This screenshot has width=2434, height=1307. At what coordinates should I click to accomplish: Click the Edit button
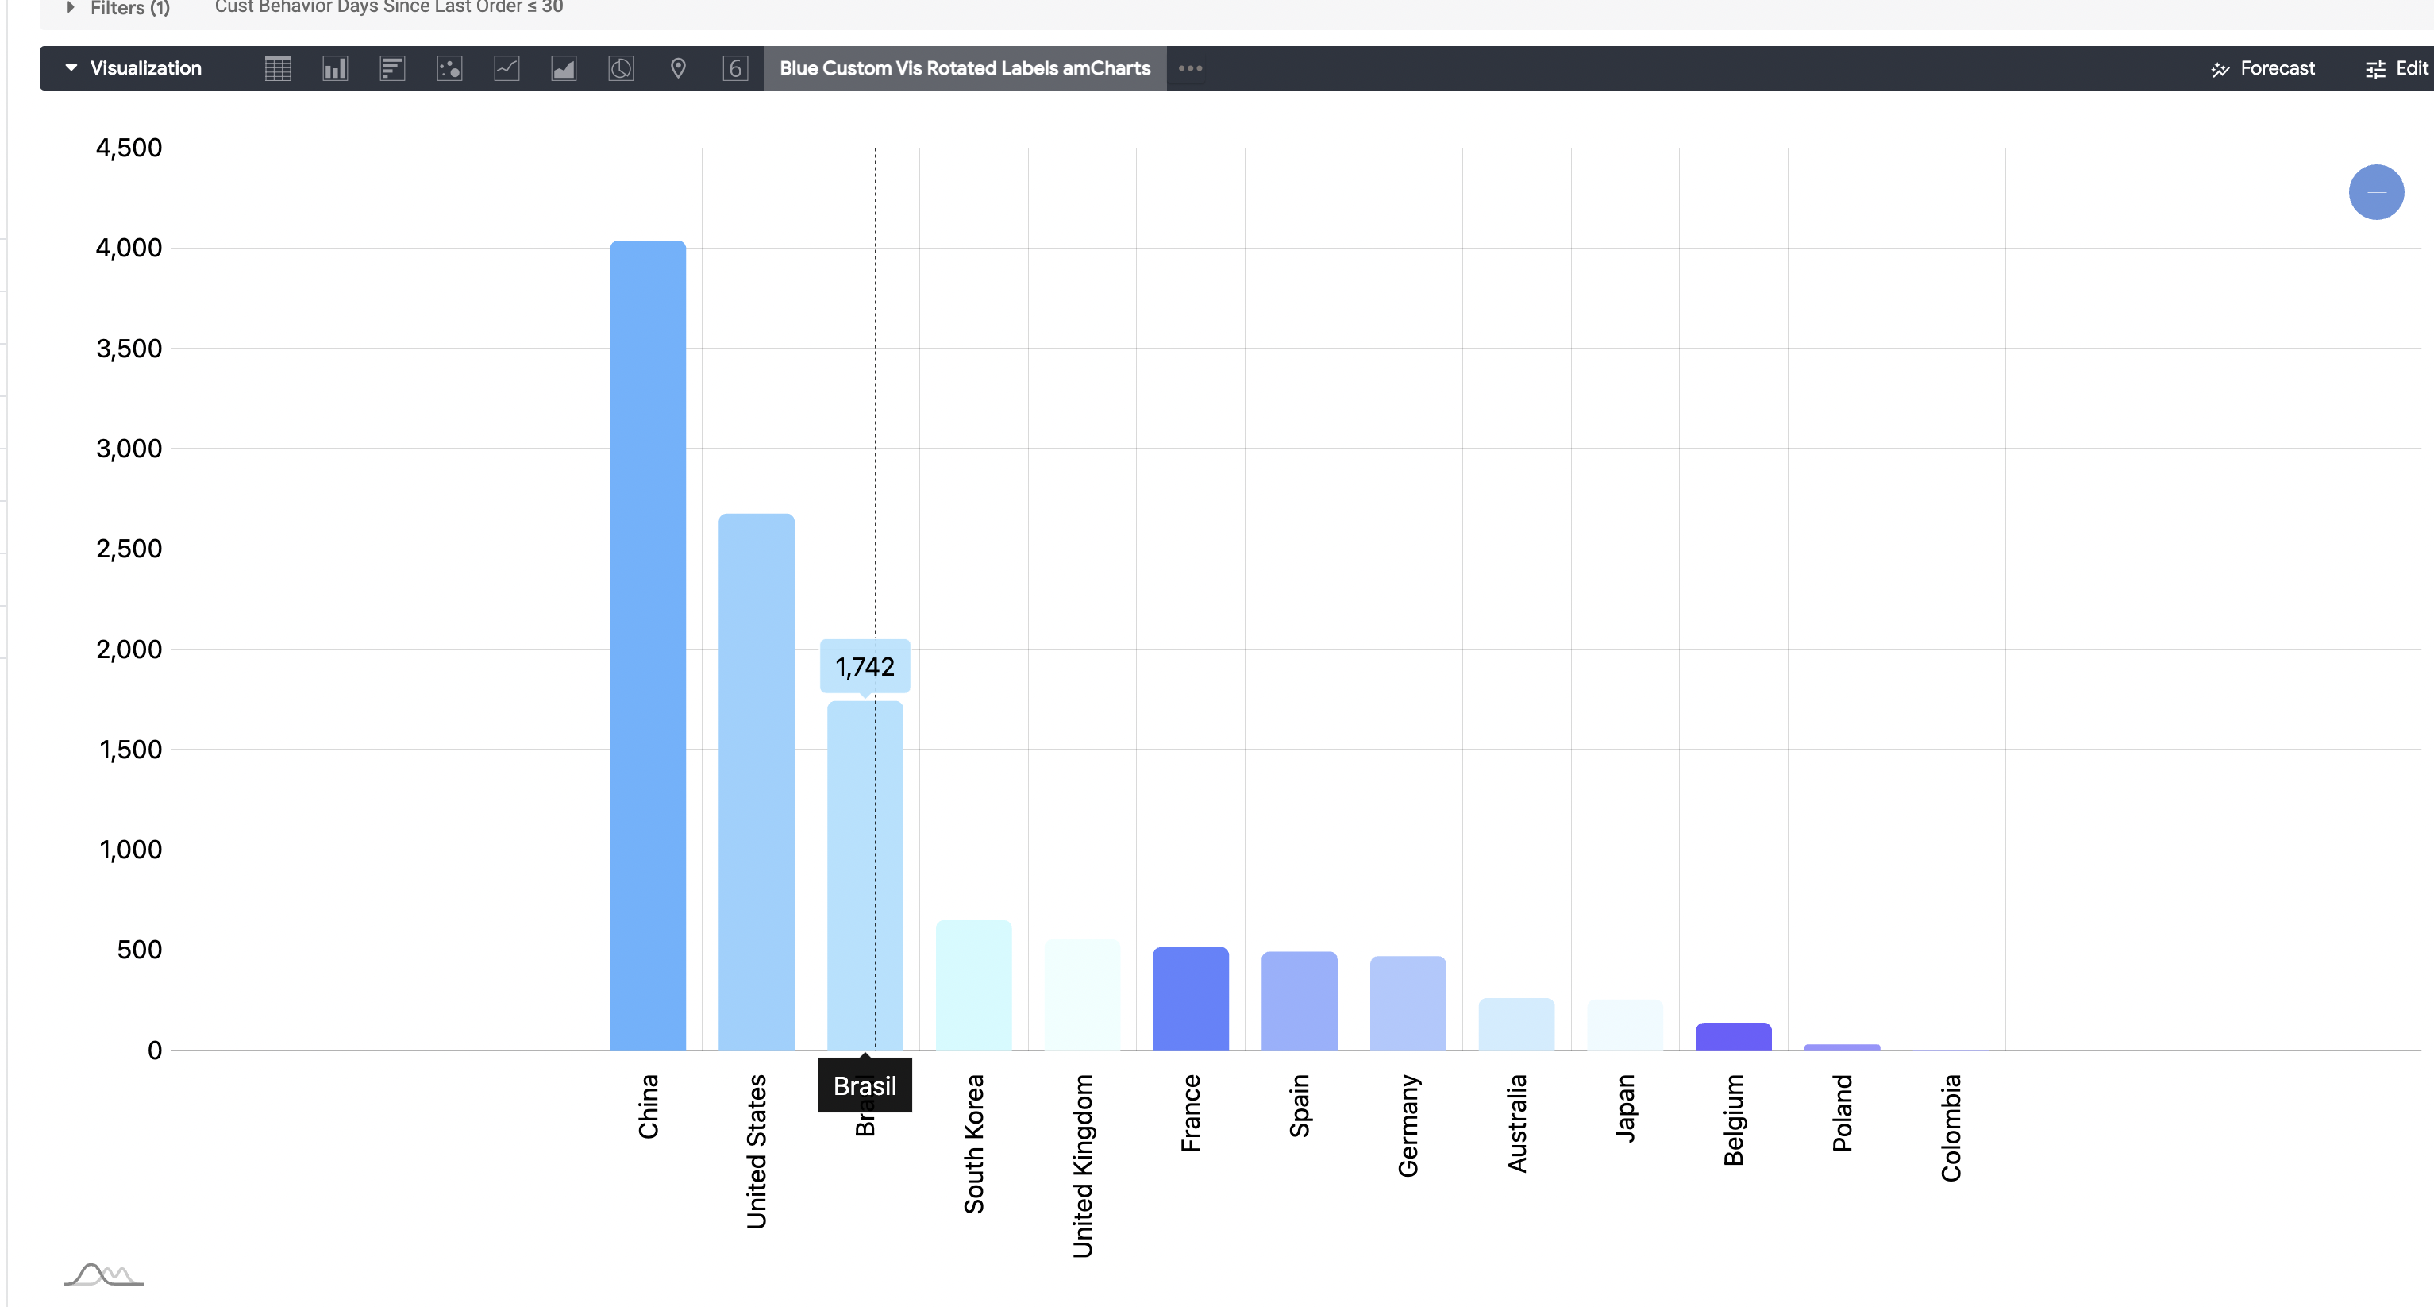coord(2409,68)
